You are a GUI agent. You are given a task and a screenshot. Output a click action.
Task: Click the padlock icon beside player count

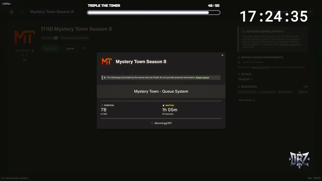pyautogui.click(x=33, y=51)
